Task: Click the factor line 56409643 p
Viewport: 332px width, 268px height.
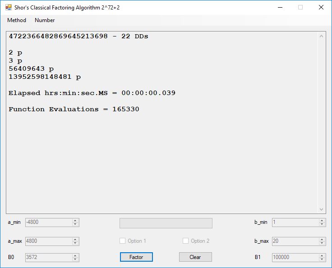Action: [31, 69]
